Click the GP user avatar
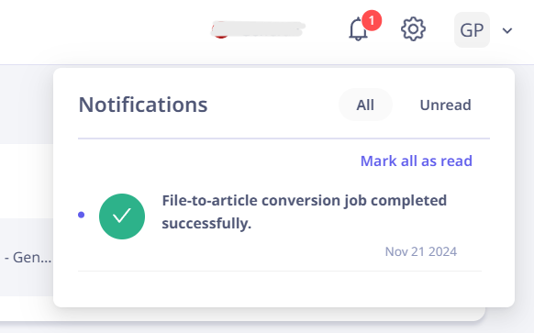534x333 pixels. 472,30
